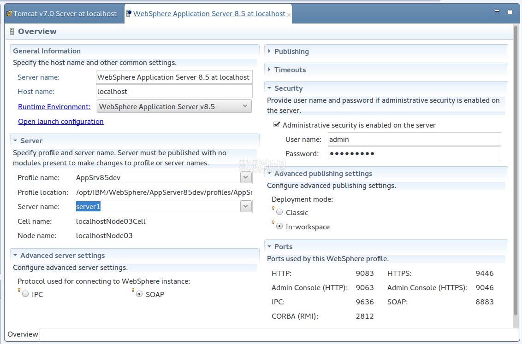Image resolution: width=522 pixels, height=344 pixels.
Task: Choose SOAP connection protocol
Action: [x=139, y=294]
